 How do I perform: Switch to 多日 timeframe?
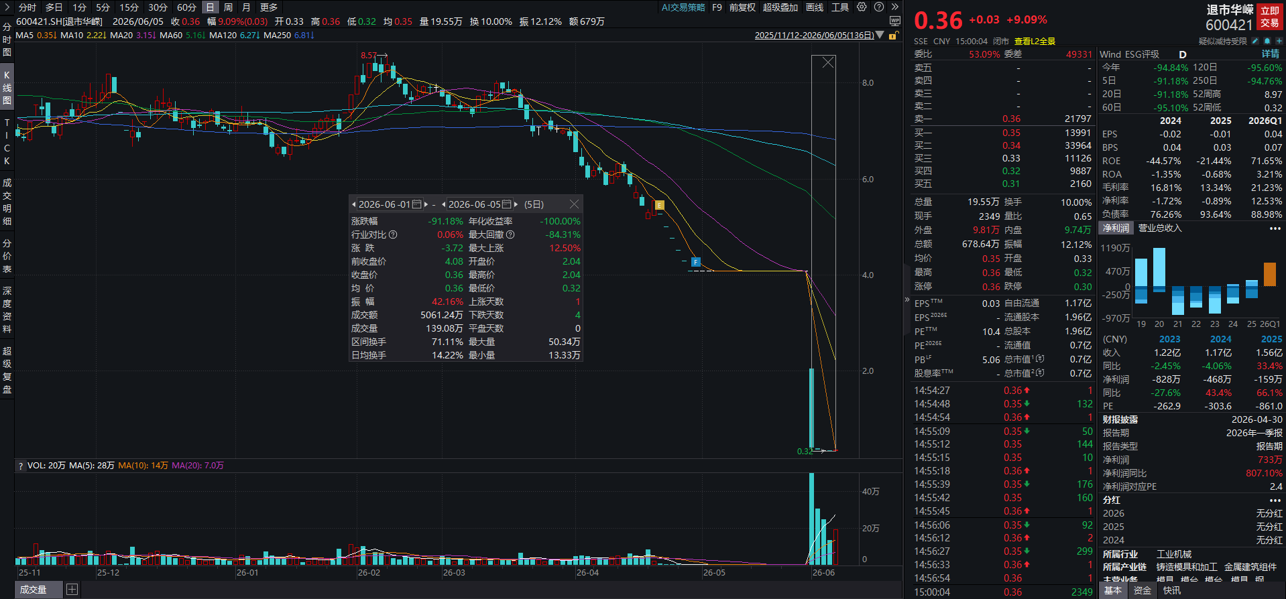[x=54, y=7]
